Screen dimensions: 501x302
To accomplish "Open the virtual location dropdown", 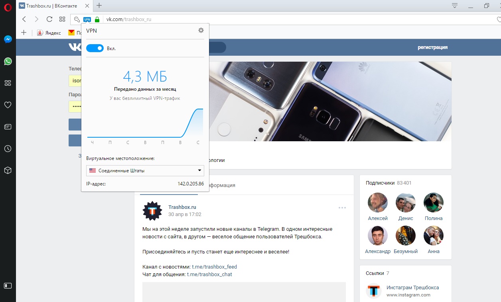I will click(145, 171).
